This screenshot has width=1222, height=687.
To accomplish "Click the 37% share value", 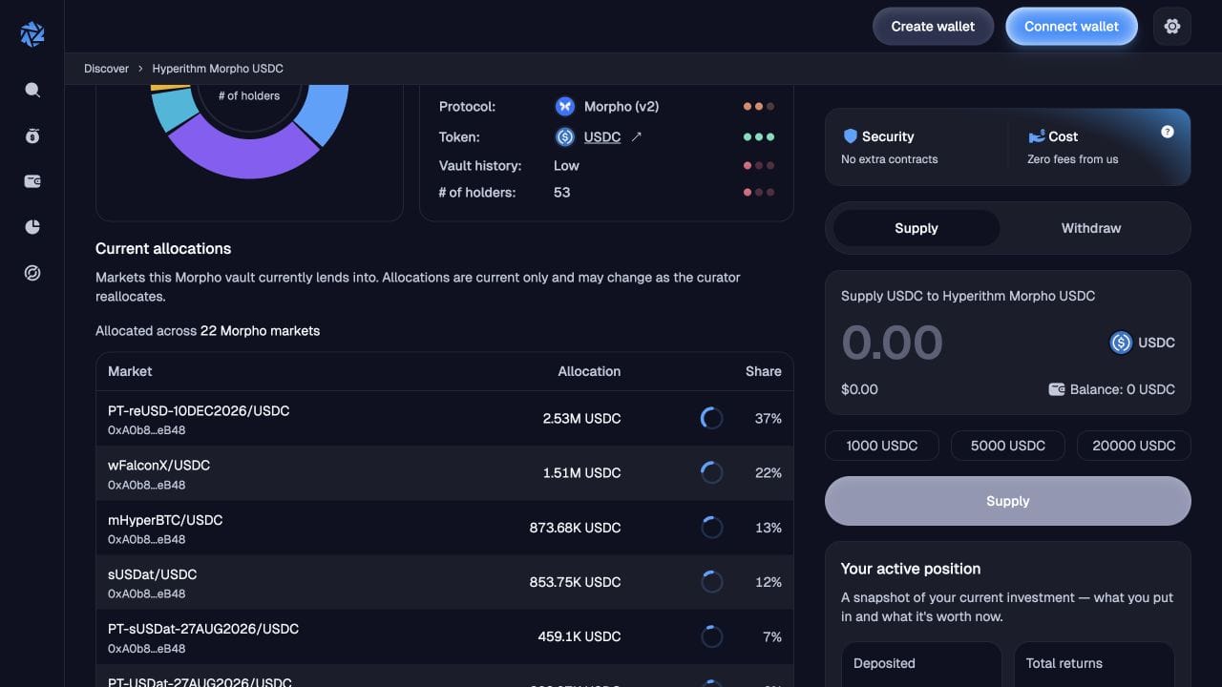I will coord(769,418).
